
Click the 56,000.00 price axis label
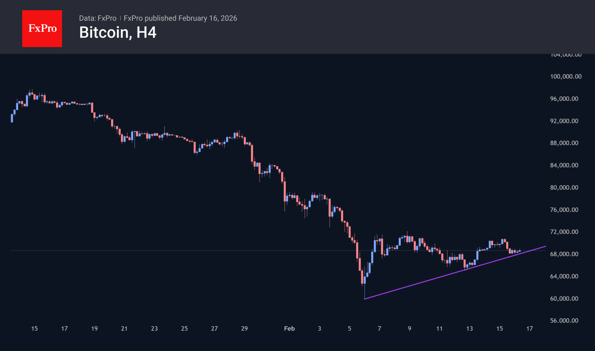pos(564,321)
